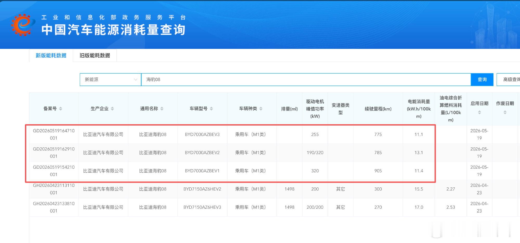Sort by 备案号 column arrows
The width and height of the screenshot is (520, 243).
61,109
